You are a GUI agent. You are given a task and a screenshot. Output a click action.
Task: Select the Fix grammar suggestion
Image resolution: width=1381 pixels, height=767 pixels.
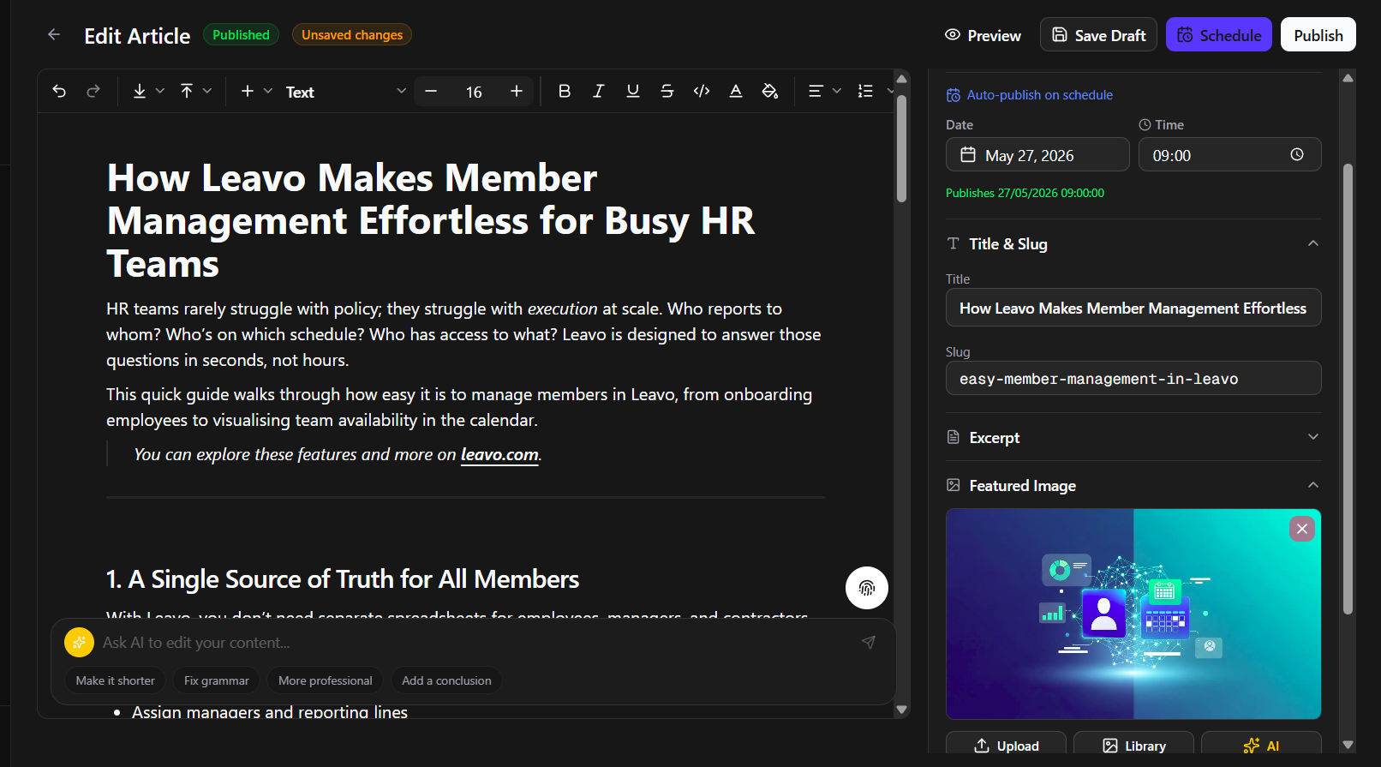pos(216,680)
